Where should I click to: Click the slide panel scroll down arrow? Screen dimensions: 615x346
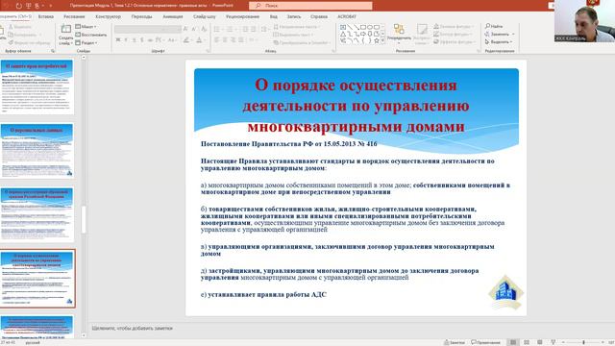84,335
